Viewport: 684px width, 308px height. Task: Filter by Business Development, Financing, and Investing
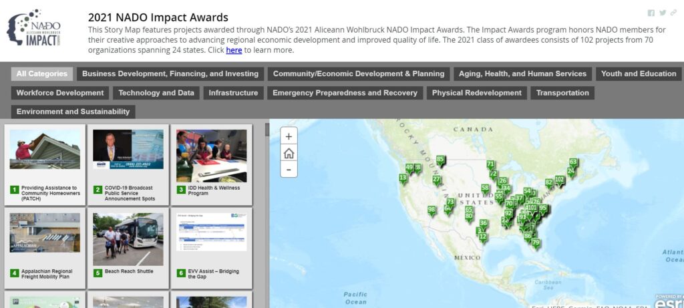170,73
